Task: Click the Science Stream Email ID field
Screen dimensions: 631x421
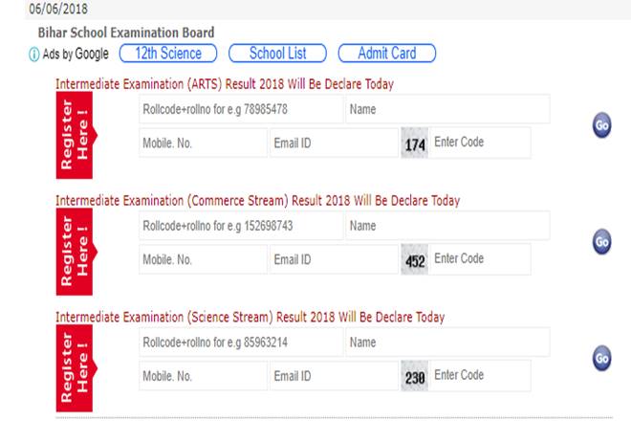Action: [333, 376]
